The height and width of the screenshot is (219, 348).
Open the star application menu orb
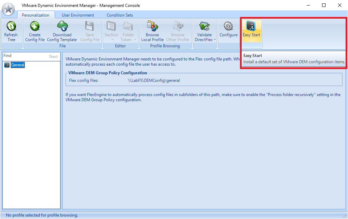[x=8, y=9]
